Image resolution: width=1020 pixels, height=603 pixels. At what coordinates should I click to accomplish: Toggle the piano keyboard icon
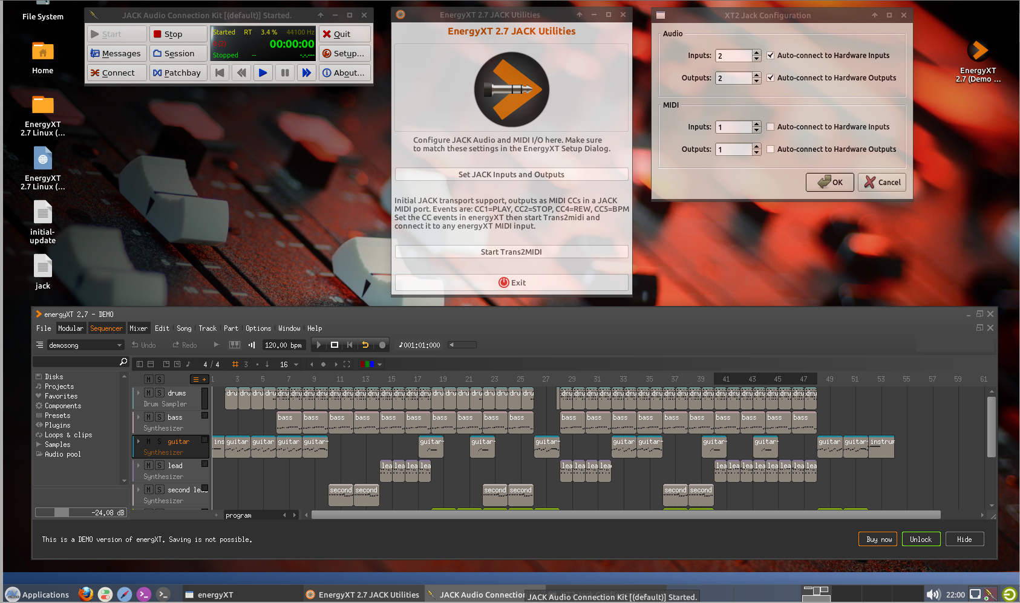[235, 345]
